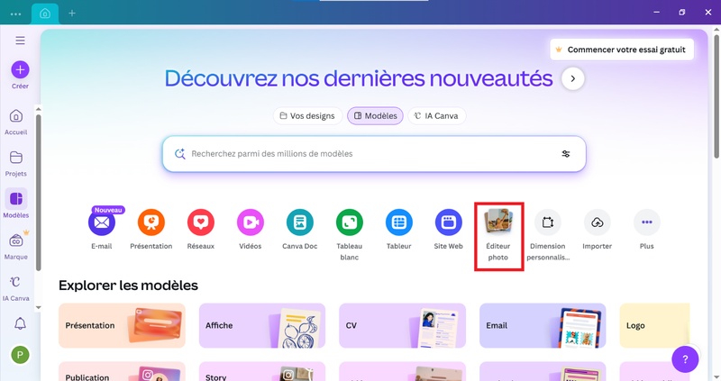
Task: Focus the model search field
Action: pyautogui.click(x=374, y=154)
